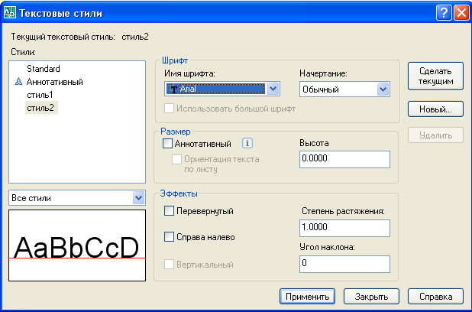Select the Arial font name field
Screen dimensions: 472x312
coord(221,89)
